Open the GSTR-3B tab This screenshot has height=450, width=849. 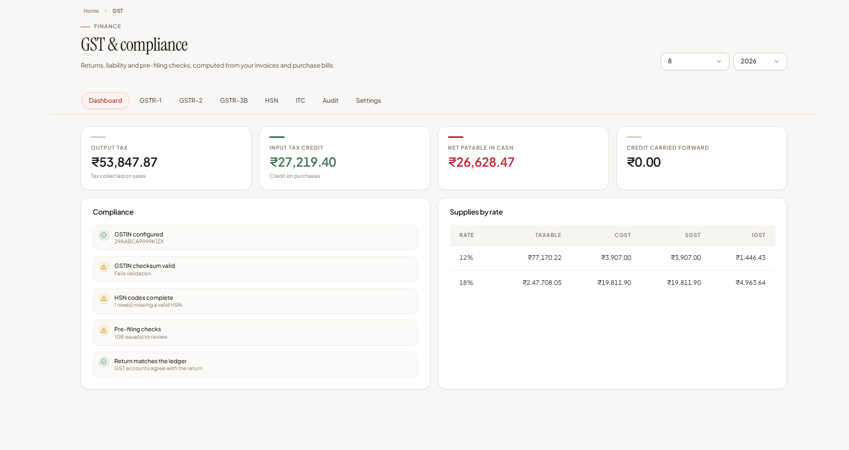coord(234,101)
